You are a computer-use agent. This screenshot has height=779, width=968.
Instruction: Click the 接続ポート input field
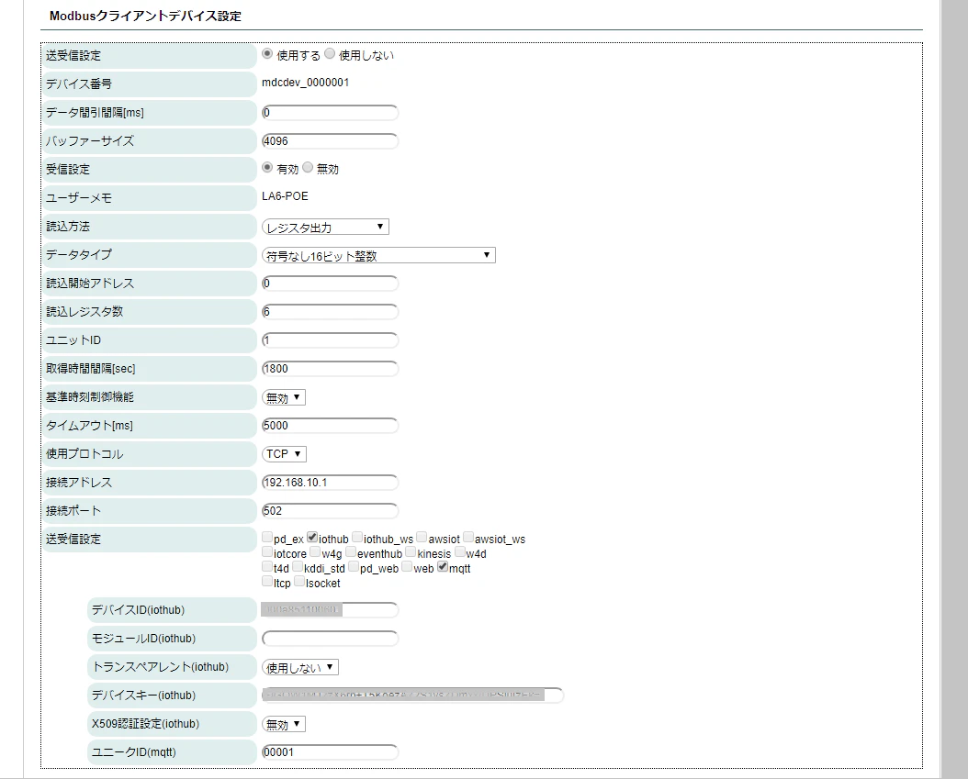(x=331, y=511)
